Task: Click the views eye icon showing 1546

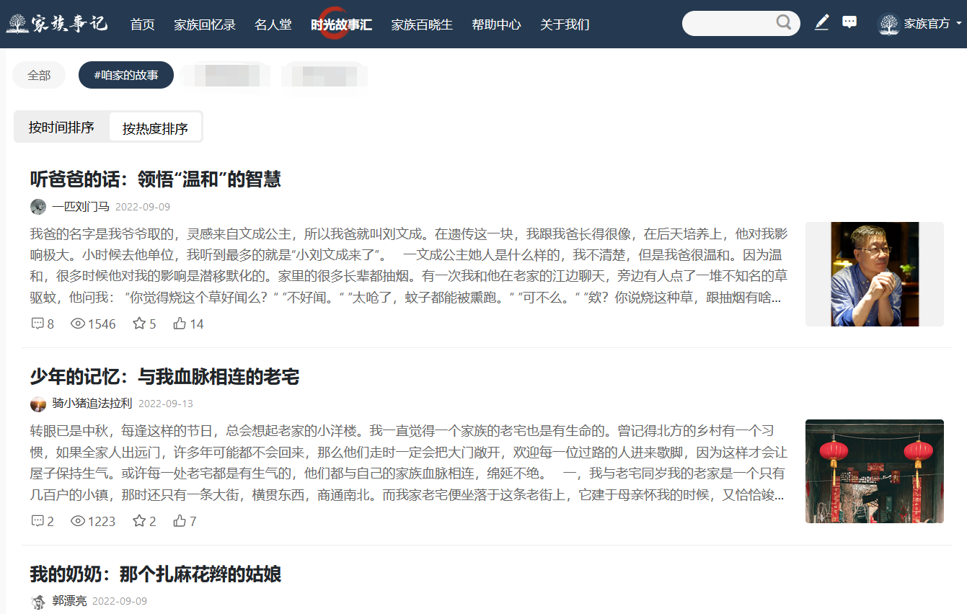Action: (x=78, y=324)
